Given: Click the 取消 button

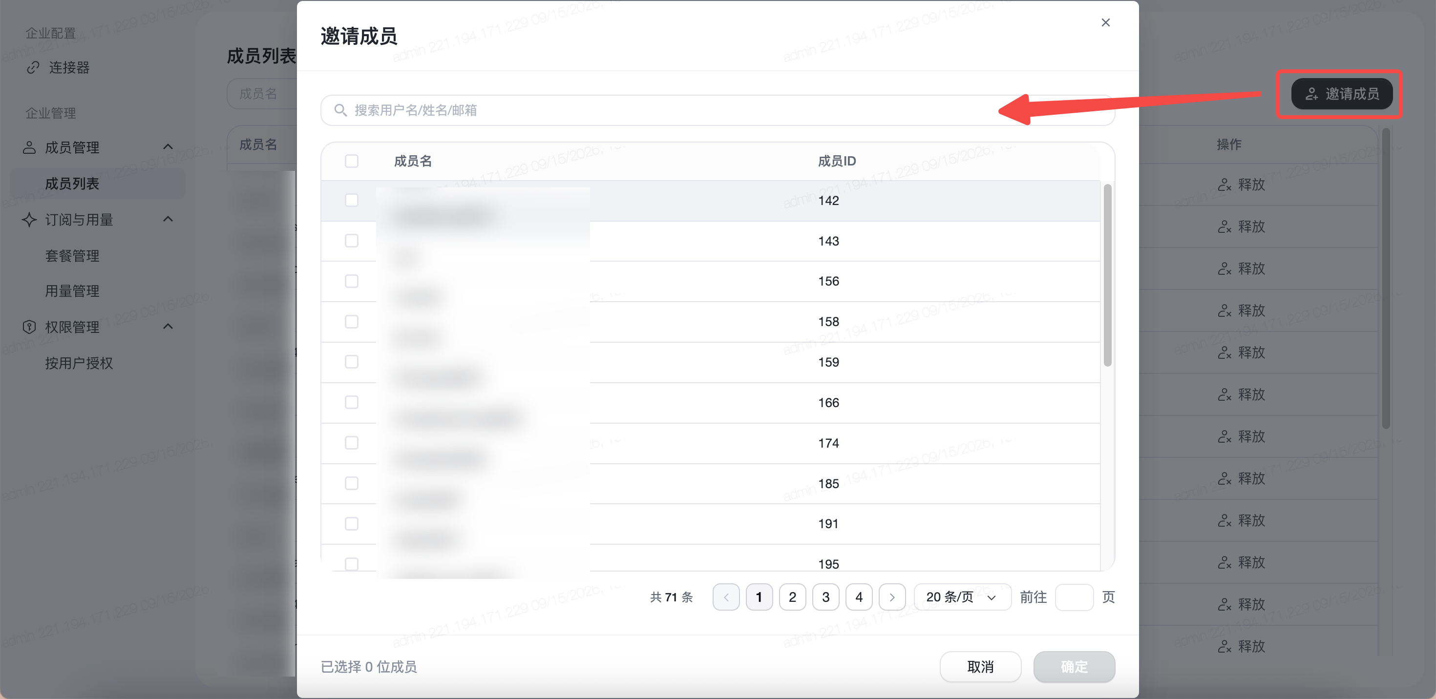Looking at the screenshot, I should click(980, 667).
